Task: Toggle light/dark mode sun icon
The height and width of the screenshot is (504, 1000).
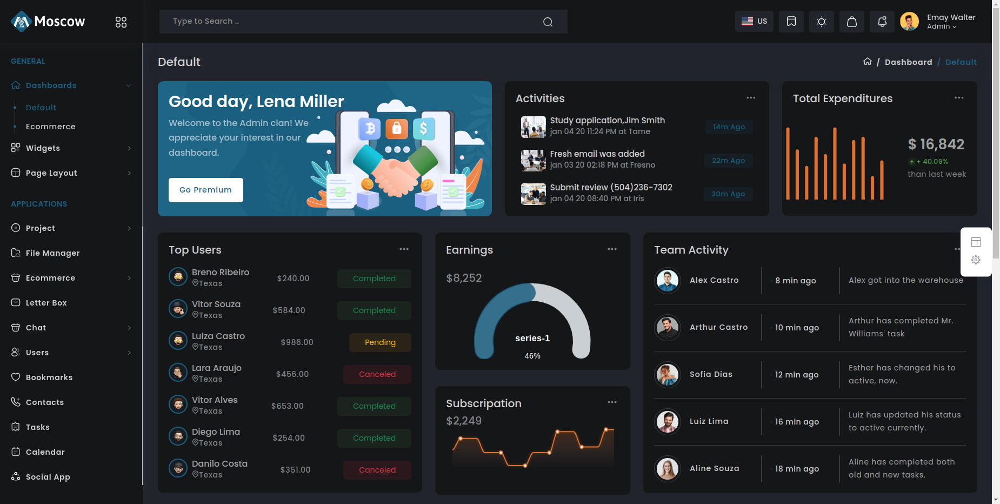Action: point(821,22)
